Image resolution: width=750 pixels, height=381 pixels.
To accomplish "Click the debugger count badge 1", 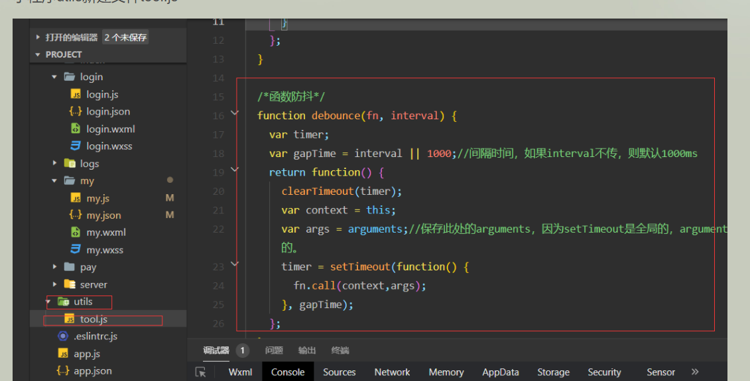I will (243, 351).
